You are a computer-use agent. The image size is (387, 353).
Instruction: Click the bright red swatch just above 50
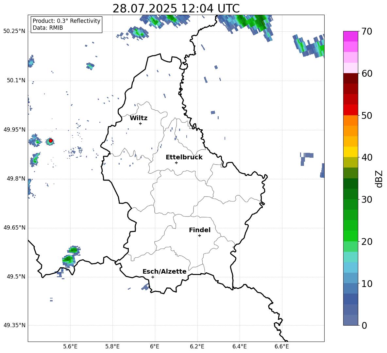pos(350,110)
